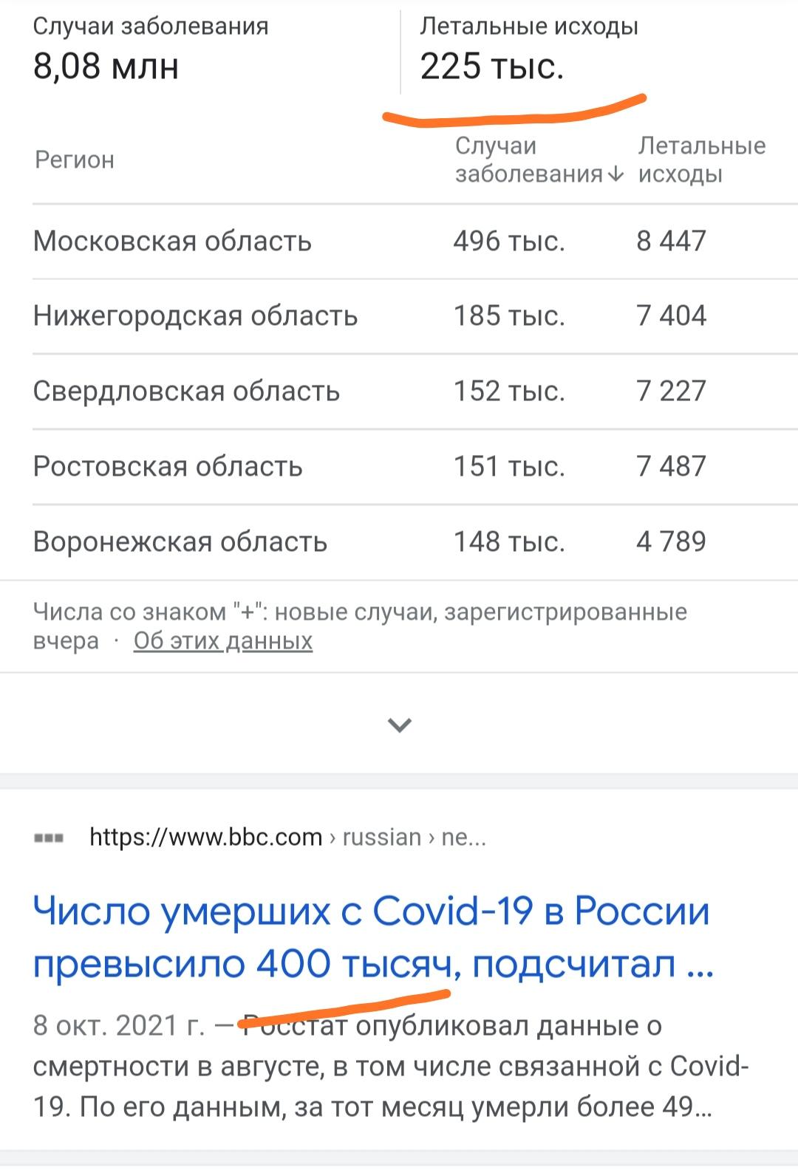798x1173 pixels.
Task: Click the BBC site favicon
Action: point(49,838)
